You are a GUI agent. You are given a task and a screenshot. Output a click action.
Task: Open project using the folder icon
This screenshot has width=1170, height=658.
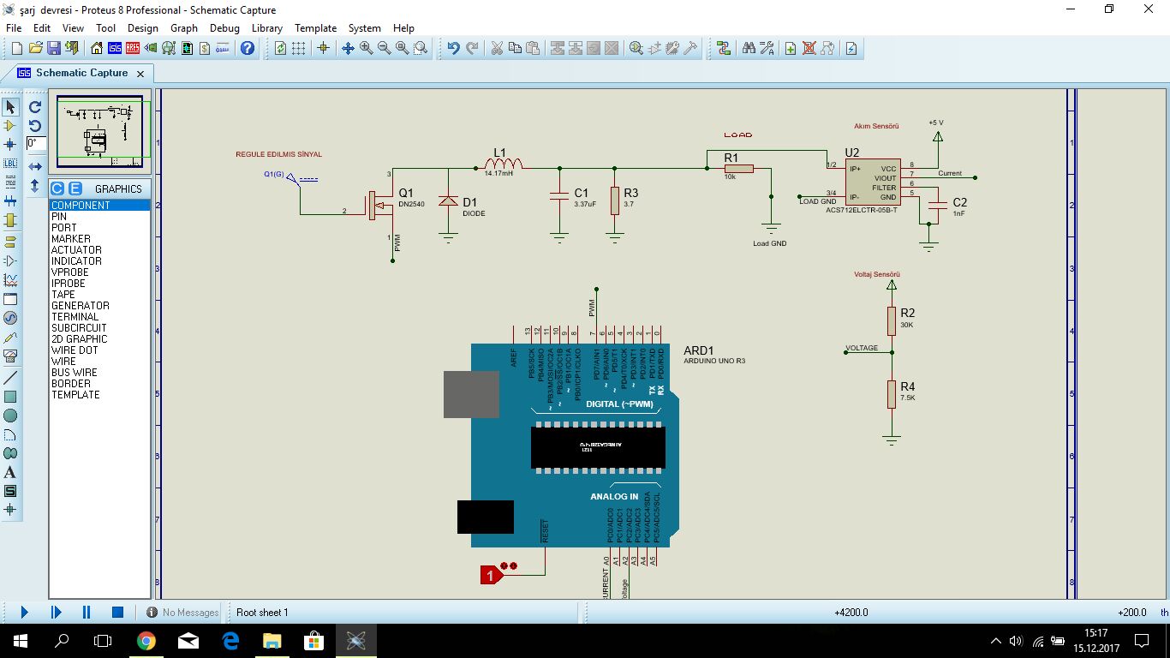click(35, 48)
